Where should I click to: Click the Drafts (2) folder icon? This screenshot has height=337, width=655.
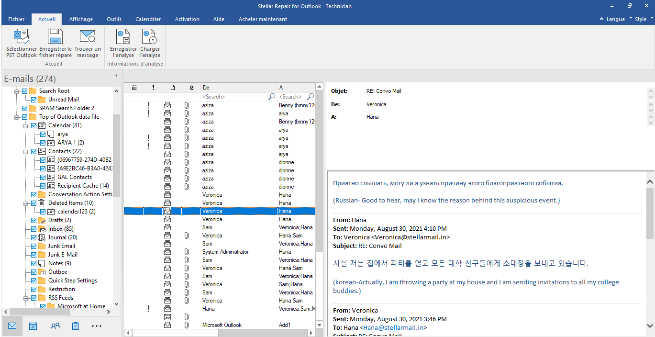coord(42,220)
